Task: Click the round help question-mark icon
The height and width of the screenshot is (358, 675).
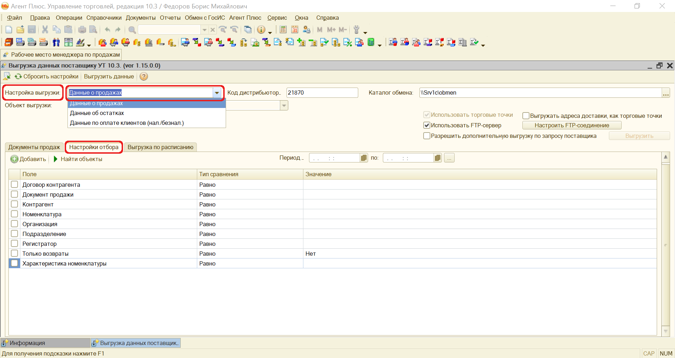Action: click(144, 76)
